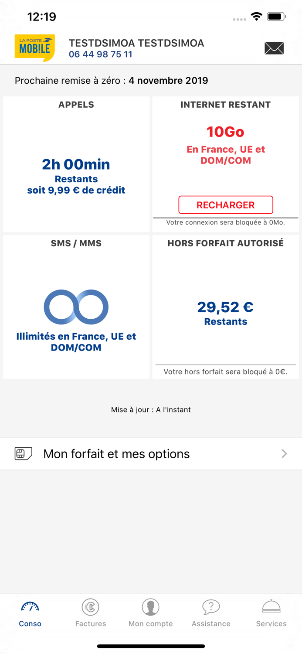Tap the Mon compte person icon
Screen dimensions: 302x654
tap(150, 606)
